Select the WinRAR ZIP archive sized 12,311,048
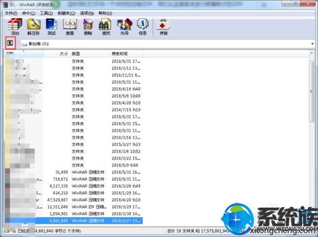Screen dimensions: 318x237 pos(74,207)
